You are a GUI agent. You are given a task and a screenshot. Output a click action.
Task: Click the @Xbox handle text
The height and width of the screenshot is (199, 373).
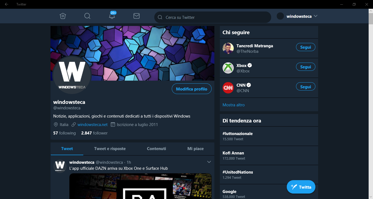coord(243,71)
